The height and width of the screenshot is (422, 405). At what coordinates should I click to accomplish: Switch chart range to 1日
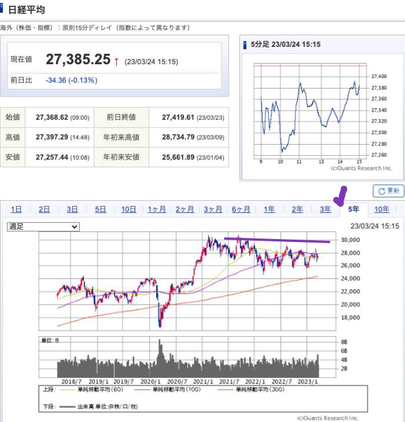[16, 209]
